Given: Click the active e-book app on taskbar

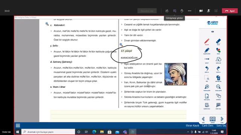Looking at the screenshot, I should 133,132.
